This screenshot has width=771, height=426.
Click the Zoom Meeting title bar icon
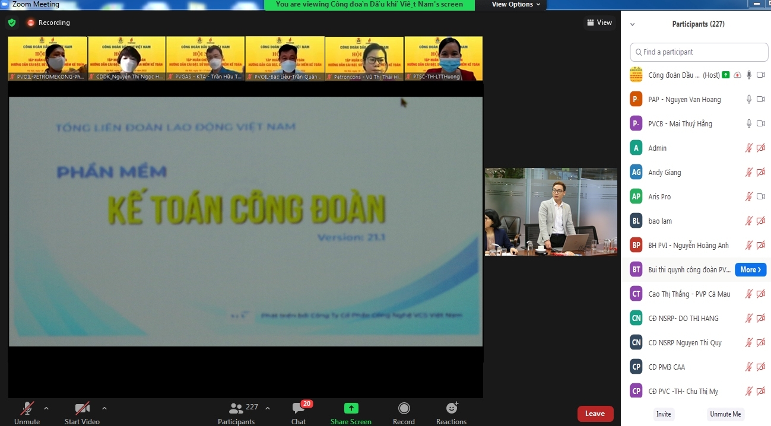5,4
